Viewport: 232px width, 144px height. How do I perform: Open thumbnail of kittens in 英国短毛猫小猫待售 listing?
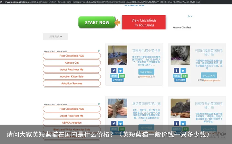pyautogui.click(x=118, y=55)
